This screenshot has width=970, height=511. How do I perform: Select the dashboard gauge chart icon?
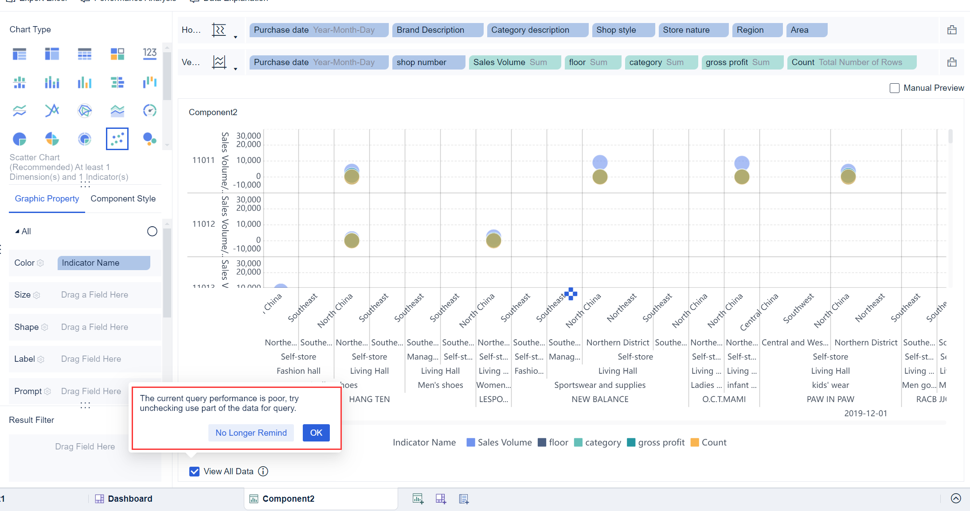(x=150, y=110)
